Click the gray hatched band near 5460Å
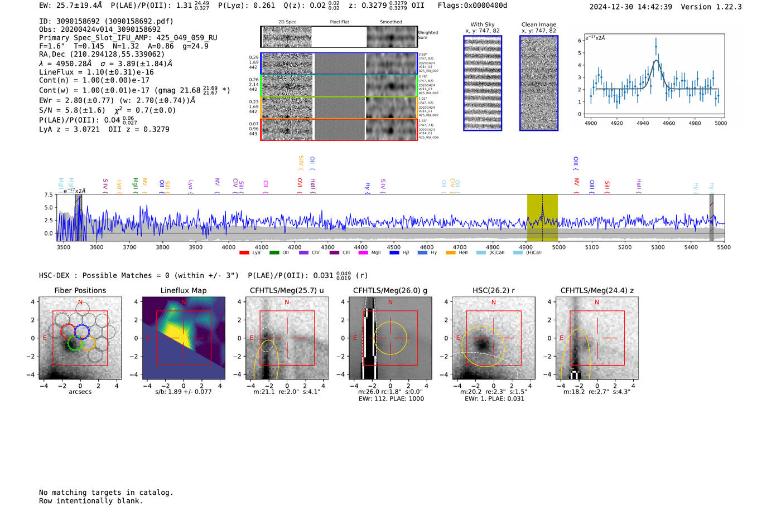Image resolution: width=781 pixels, height=531 pixels. (711, 218)
